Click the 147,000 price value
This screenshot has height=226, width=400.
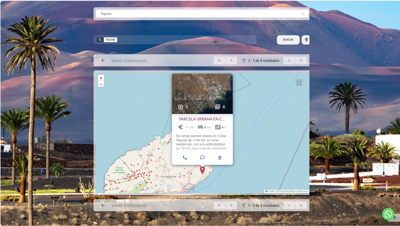tap(189, 127)
